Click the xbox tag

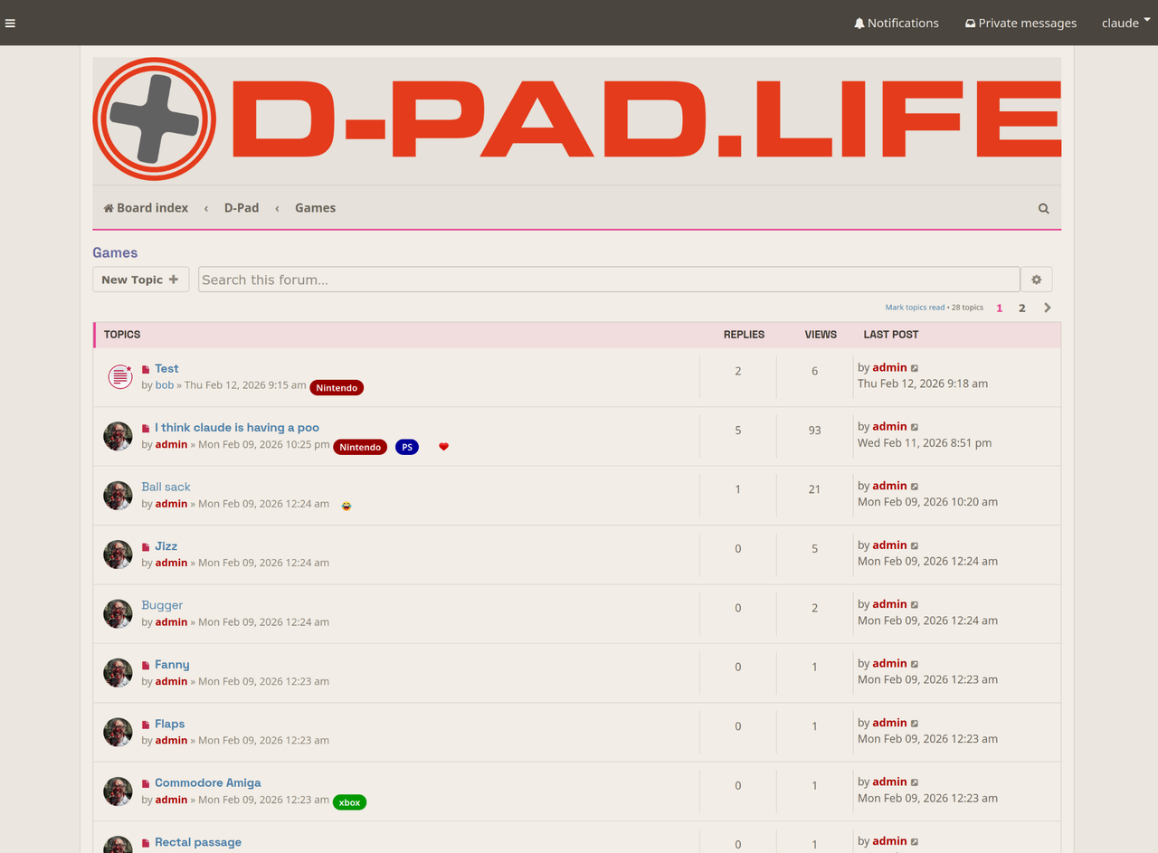click(349, 802)
